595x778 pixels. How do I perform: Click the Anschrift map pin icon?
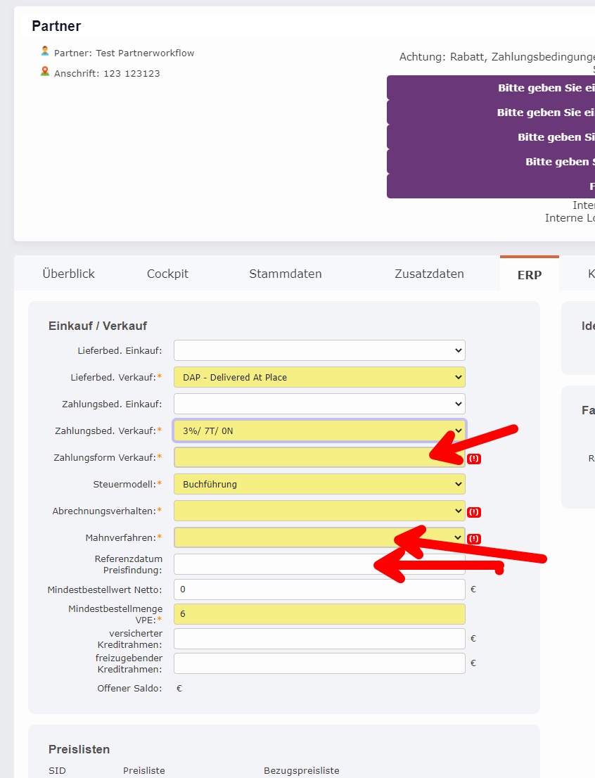pos(45,72)
